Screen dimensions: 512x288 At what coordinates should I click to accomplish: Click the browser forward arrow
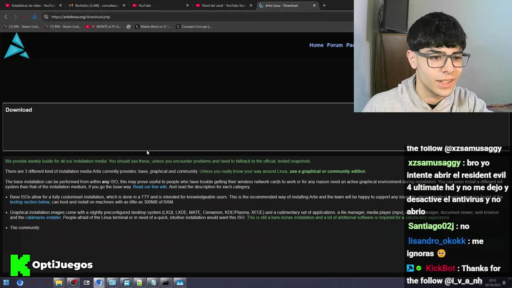(15, 17)
